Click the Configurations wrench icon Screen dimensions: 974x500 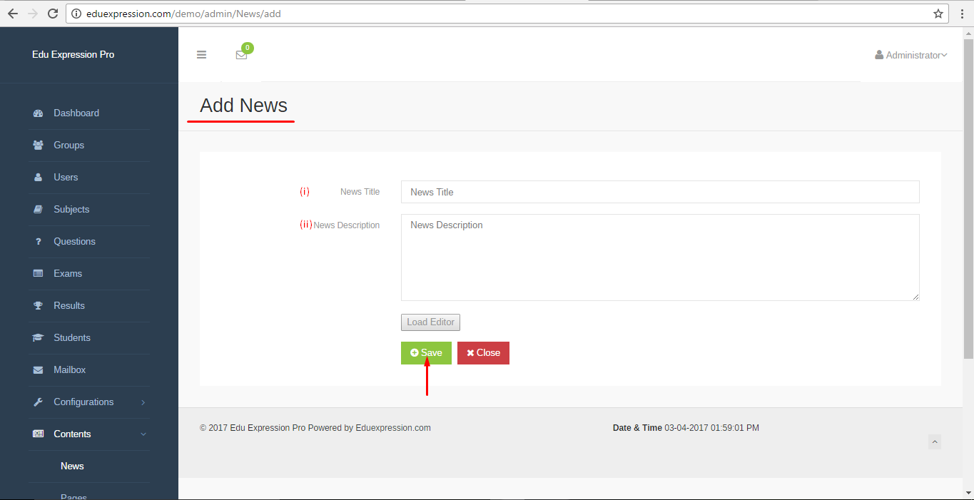coord(39,402)
